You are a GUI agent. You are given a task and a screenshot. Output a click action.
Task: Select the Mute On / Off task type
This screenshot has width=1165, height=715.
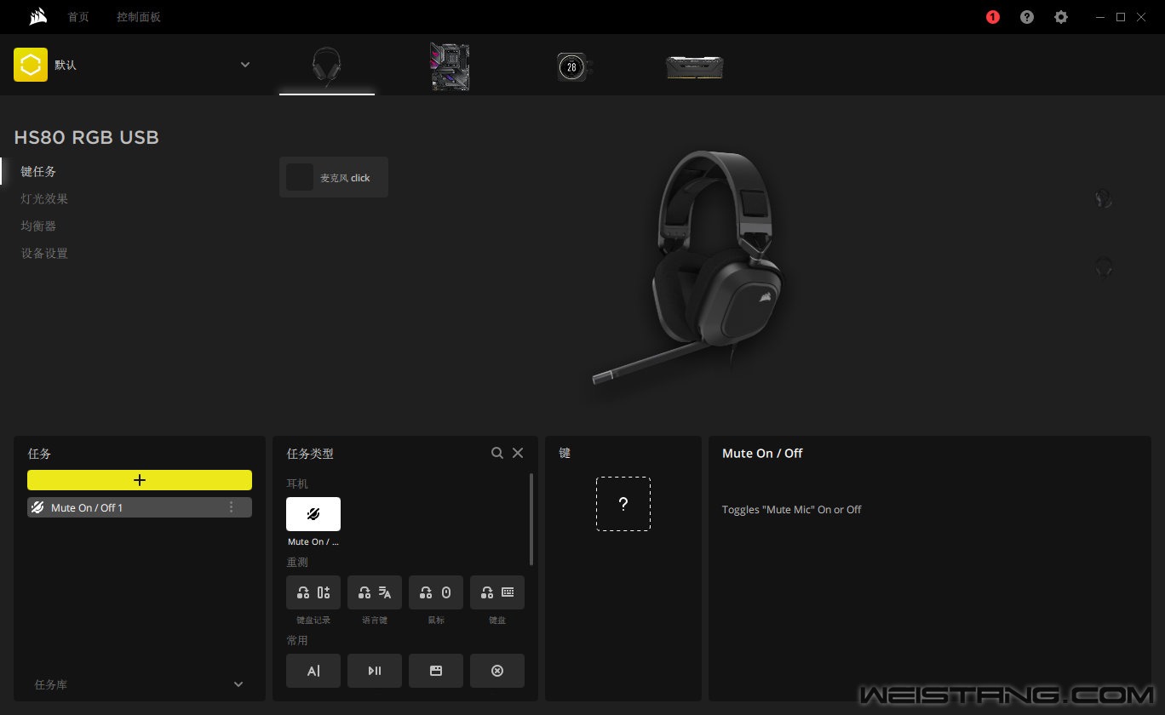313,514
